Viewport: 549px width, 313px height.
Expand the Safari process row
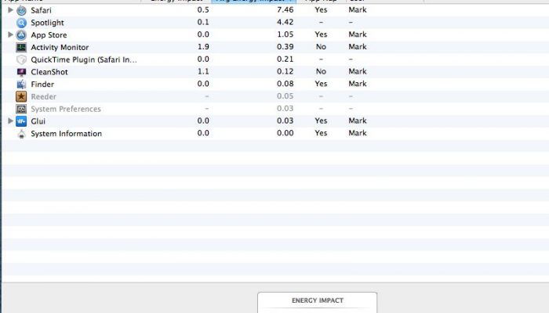(x=10, y=9)
